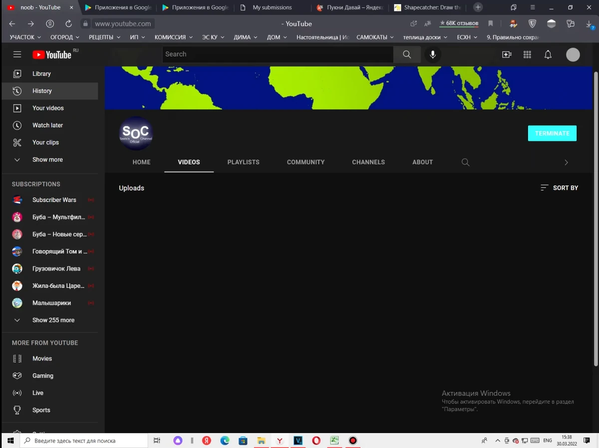This screenshot has width=599, height=448.
Task: Expand Show more in the sidebar
Action: click(x=47, y=159)
